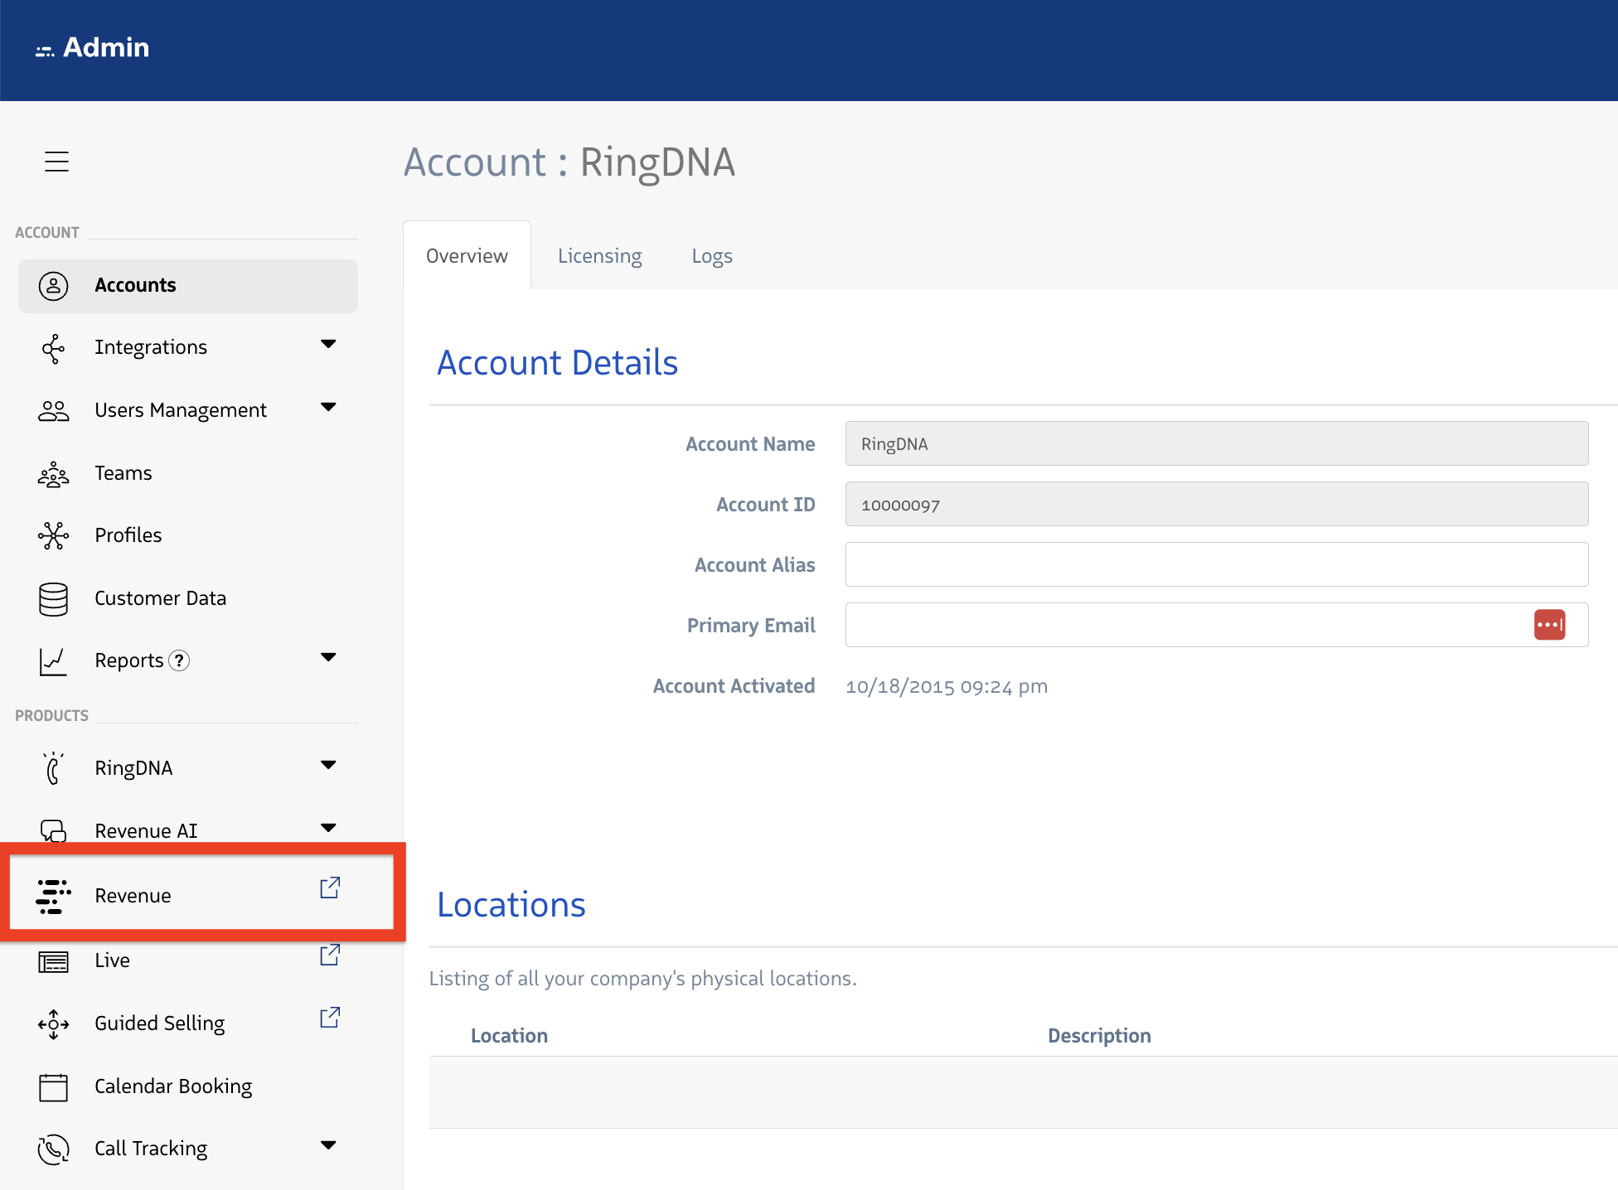This screenshot has width=1618, height=1190.
Task: Click activation date '10/18/2015 09:24 pm'
Action: click(947, 686)
